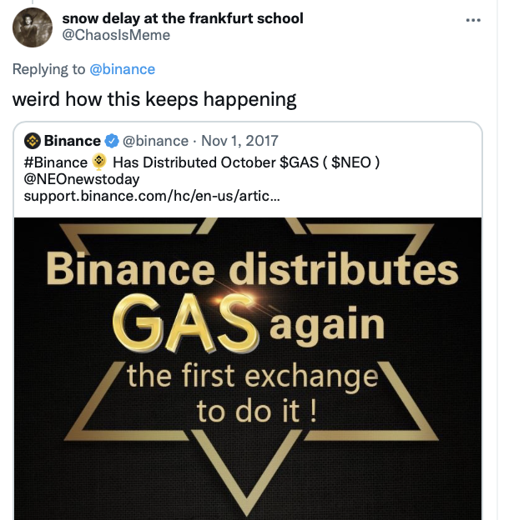The width and height of the screenshot is (509, 520).
Task: Open the three-dot more options menu
Action: [x=474, y=19]
